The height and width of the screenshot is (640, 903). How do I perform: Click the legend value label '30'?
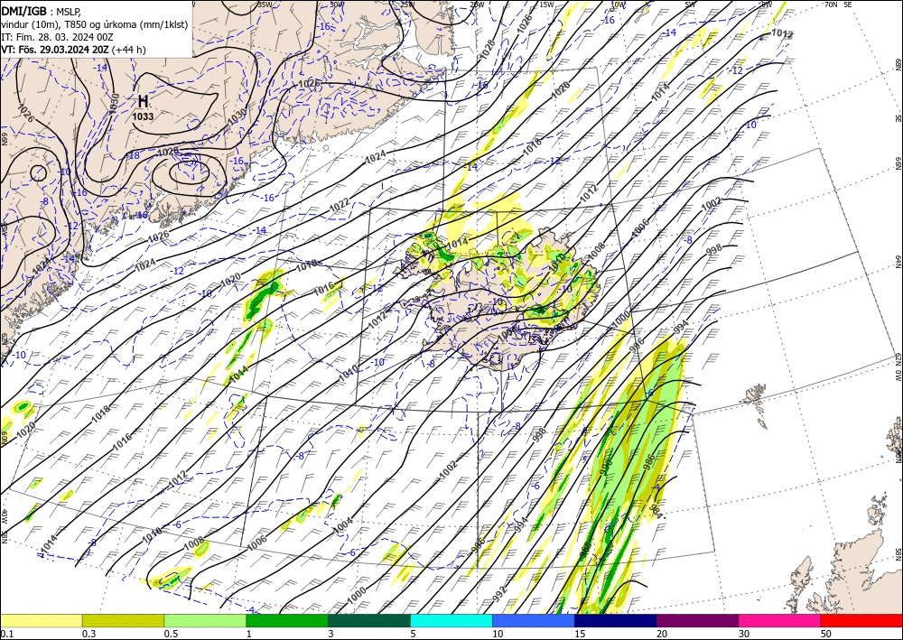[x=744, y=634]
